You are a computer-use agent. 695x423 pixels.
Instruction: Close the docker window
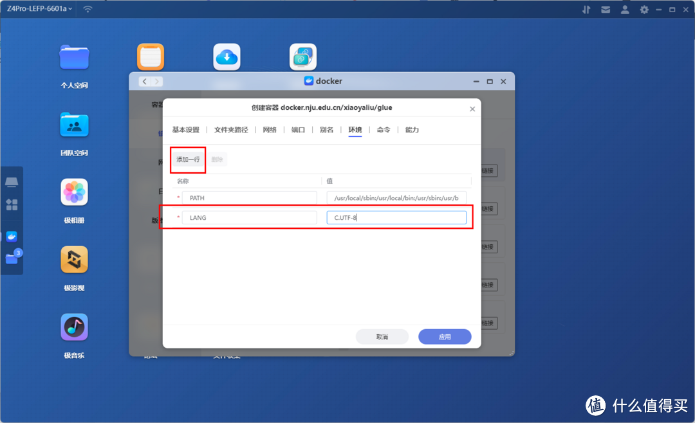(503, 82)
